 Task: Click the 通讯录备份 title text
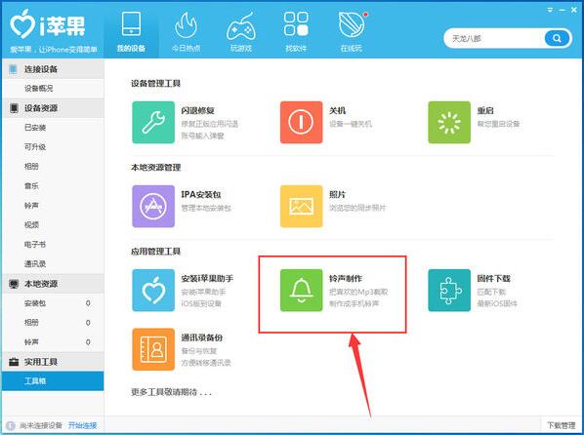(x=202, y=337)
